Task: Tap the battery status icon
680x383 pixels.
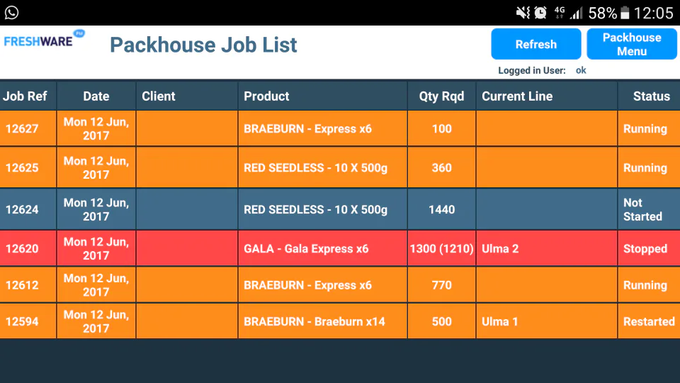Action: tap(625, 13)
